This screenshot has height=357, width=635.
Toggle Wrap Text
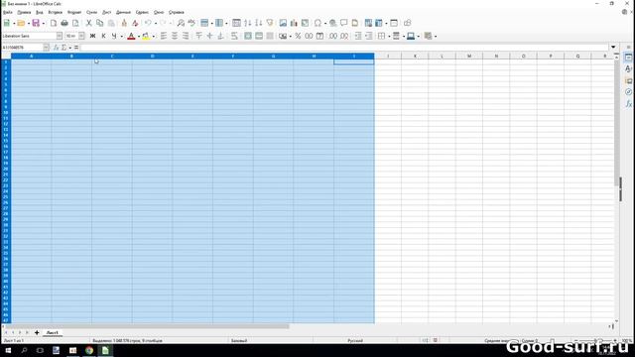point(234,36)
